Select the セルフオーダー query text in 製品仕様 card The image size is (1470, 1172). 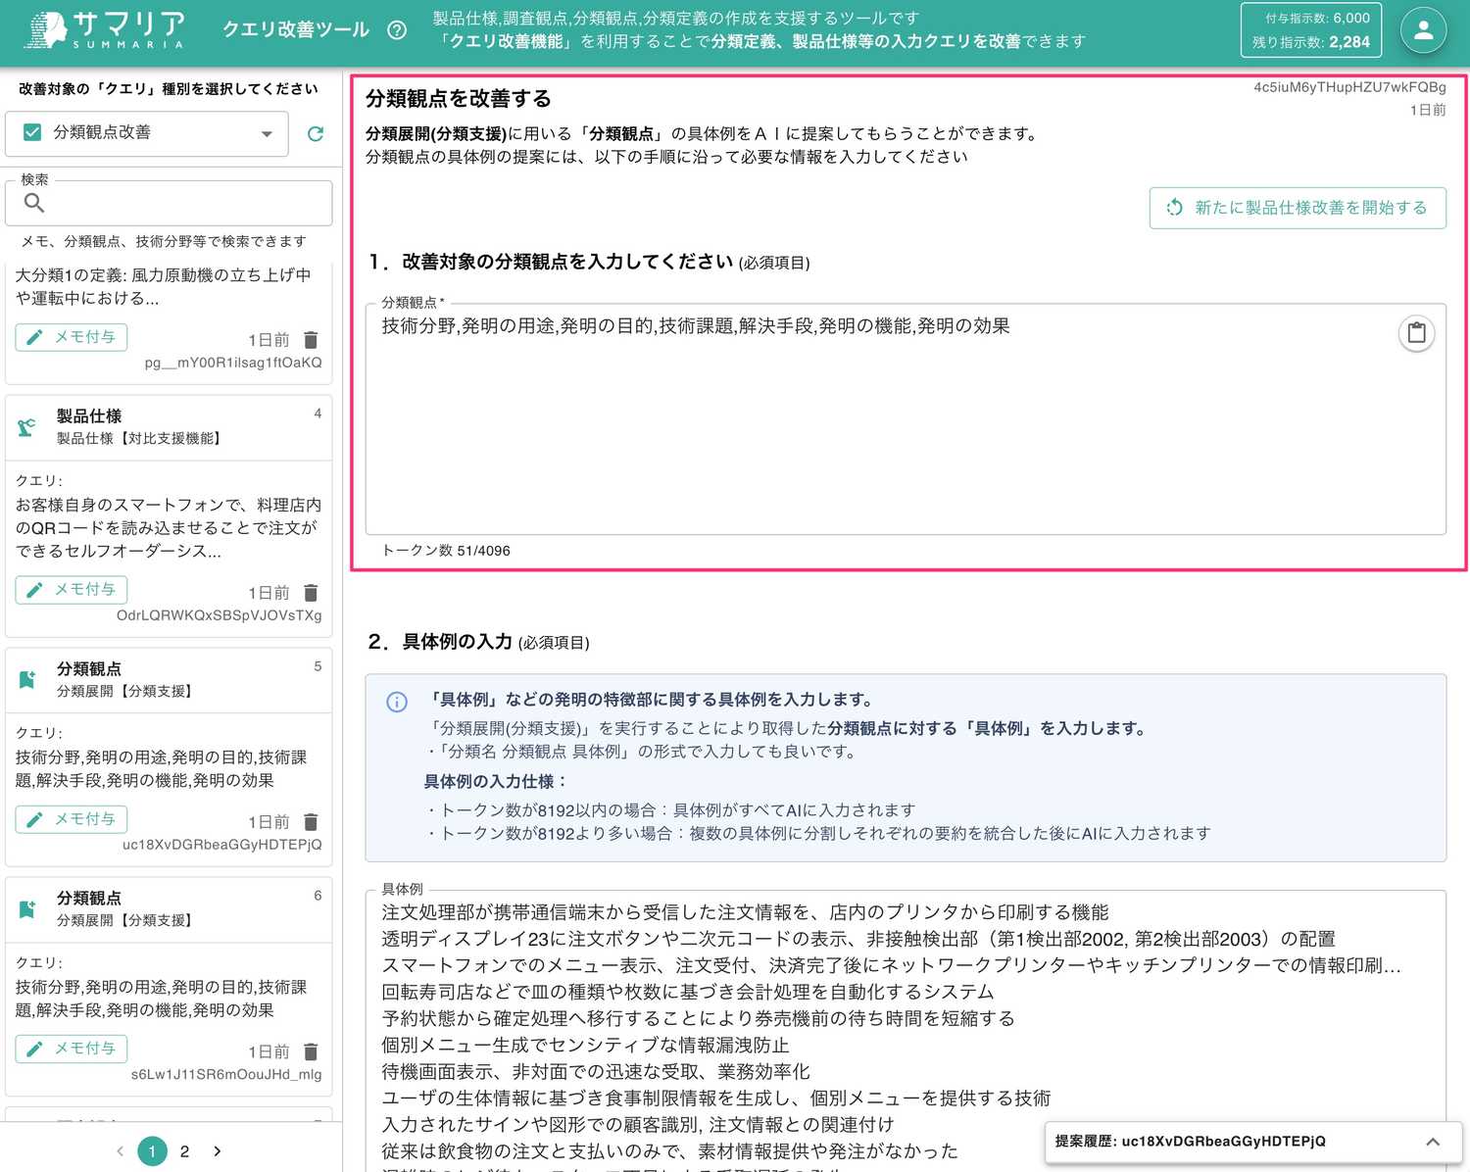tap(168, 528)
